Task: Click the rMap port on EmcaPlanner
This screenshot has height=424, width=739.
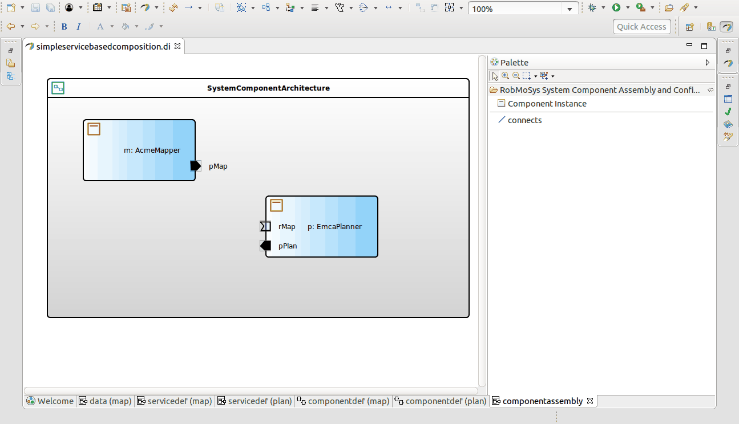Action: (x=265, y=226)
